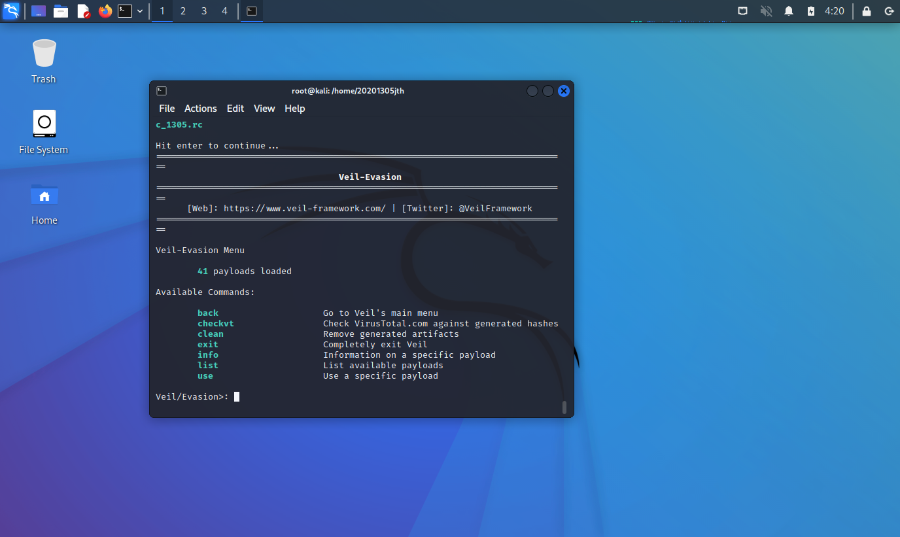Open the terminal Edit menu
Viewport: 900px width, 537px height.
tap(235, 109)
